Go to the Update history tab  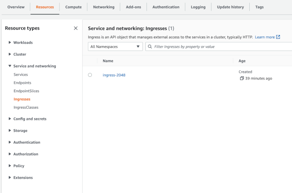(230, 7)
